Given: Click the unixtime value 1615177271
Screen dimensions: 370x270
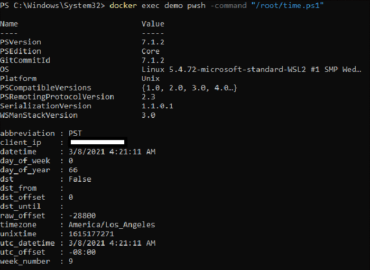Looking at the screenshot, I should 91,234.
